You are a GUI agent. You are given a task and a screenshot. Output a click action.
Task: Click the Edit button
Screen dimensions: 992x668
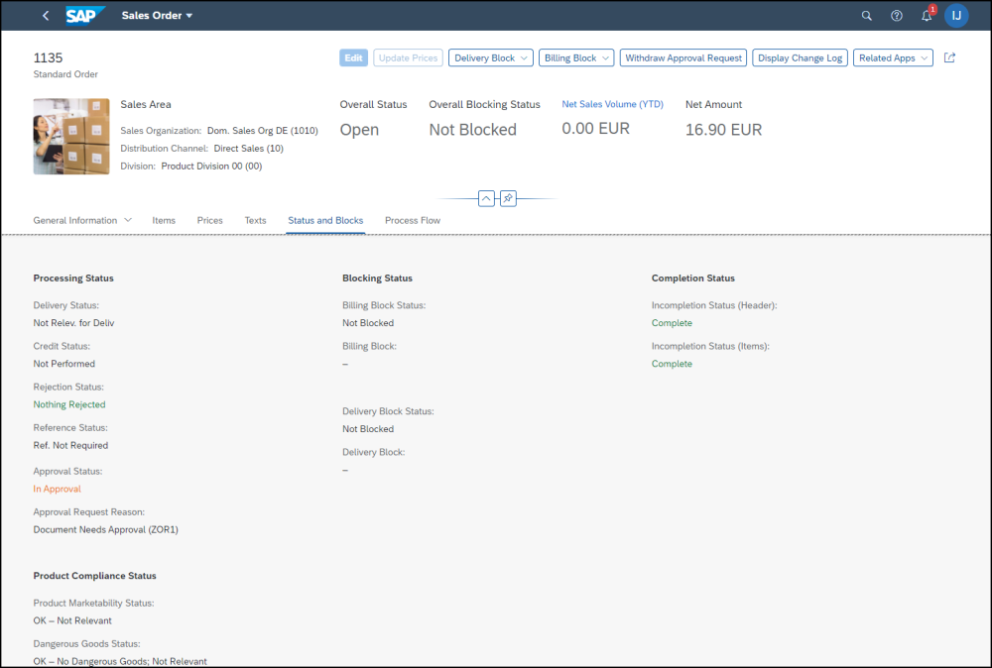353,57
